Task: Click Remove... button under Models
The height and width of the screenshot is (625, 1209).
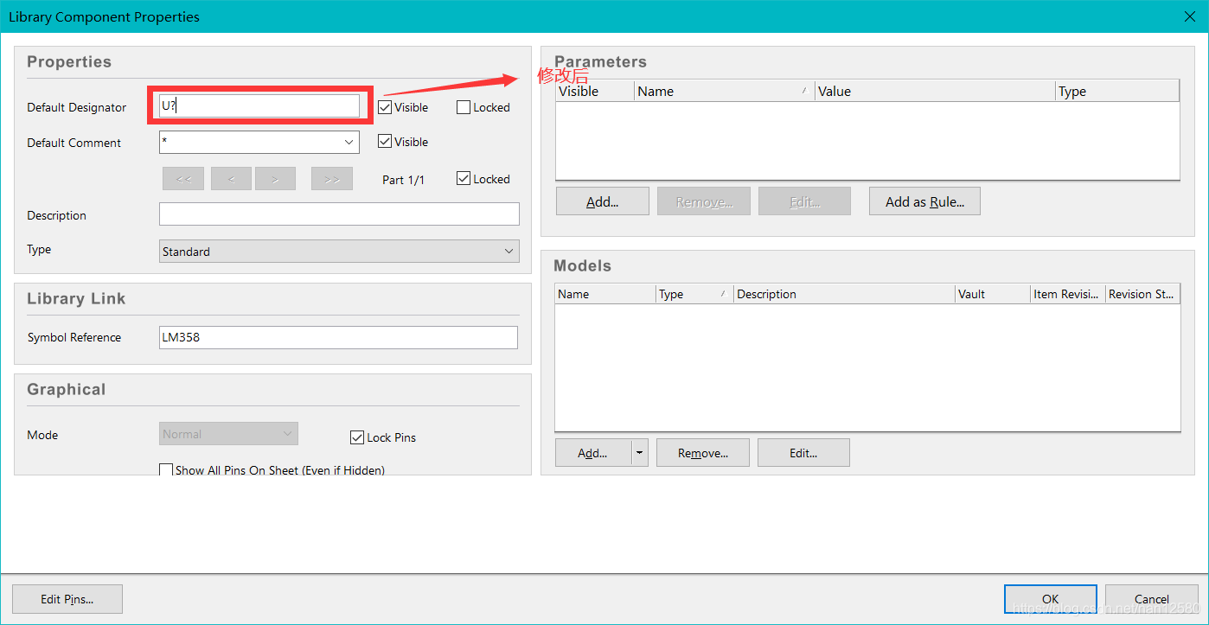Action: coord(703,453)
